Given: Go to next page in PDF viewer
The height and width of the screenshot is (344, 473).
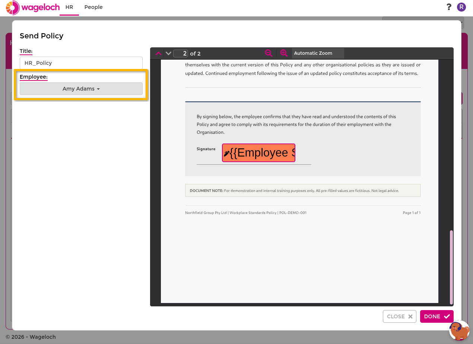Looking at the screenshot, I should (168, 53).
